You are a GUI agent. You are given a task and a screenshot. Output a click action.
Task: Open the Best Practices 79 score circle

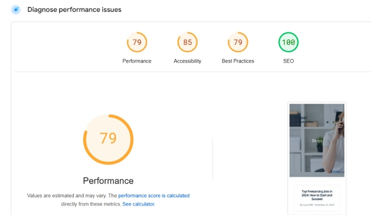point(238,43)
